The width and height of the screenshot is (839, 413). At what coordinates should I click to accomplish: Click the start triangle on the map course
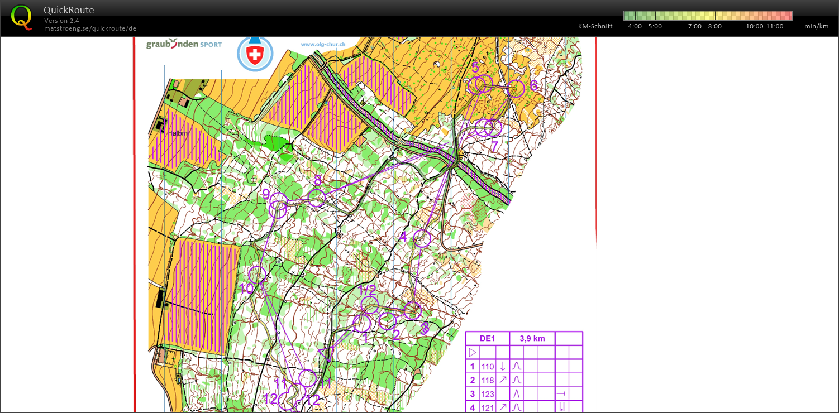(326, 353)
